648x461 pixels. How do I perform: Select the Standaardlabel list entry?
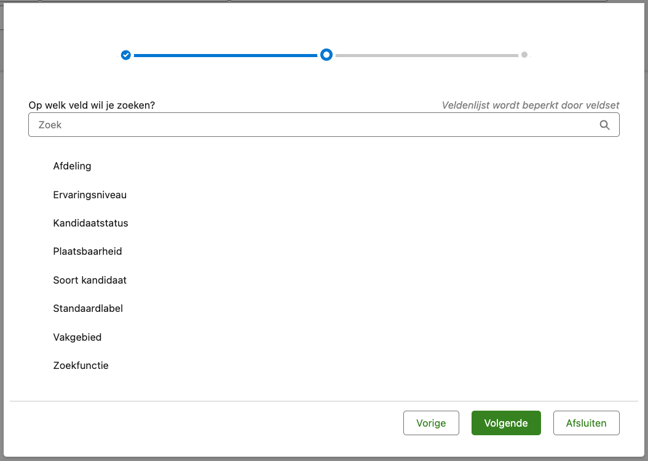coord(88,309)
